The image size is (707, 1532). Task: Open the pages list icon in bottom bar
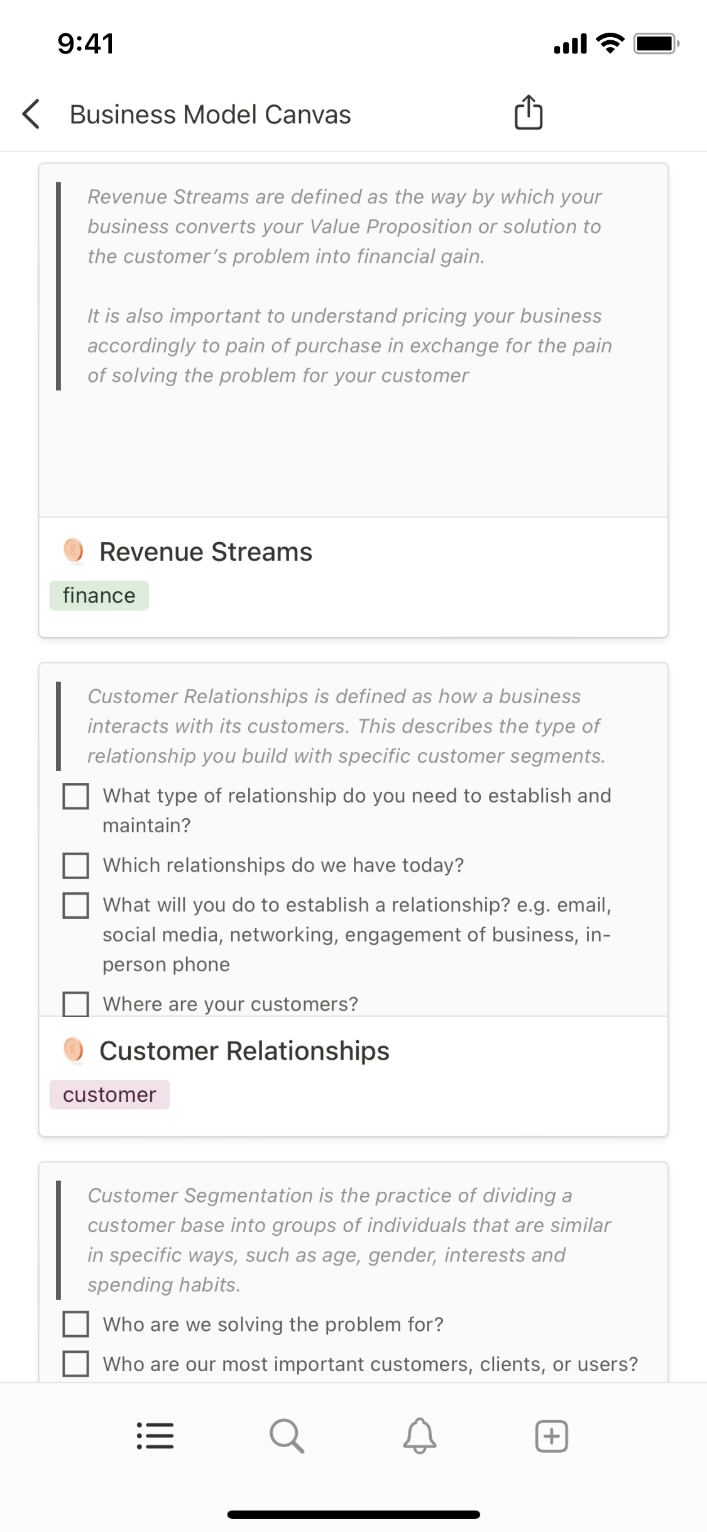155,1436
